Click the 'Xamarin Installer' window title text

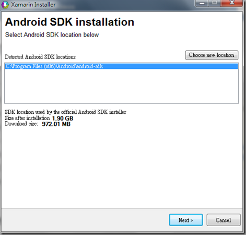(x=33, y=5)
